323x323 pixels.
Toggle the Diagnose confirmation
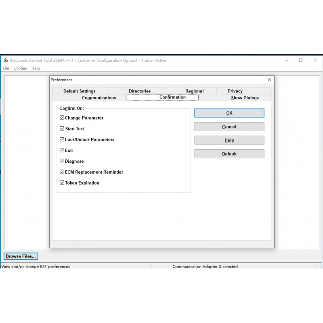click(x=62, y=161)
